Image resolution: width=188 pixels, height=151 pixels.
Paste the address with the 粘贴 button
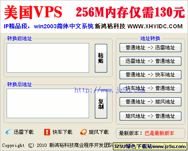click(x=101, y=58)
